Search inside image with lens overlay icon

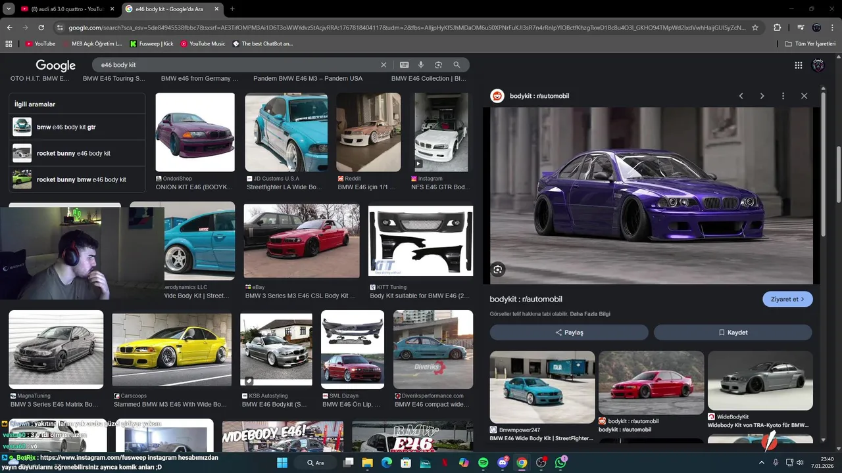pos(497,269)
